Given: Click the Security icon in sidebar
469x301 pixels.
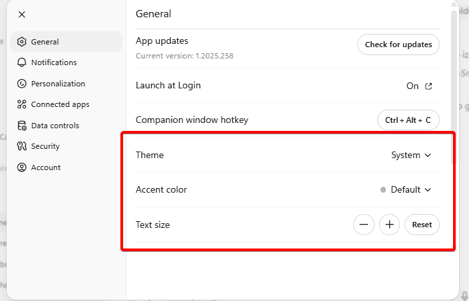Looking at the screenshot, I should tap(22, 146).
